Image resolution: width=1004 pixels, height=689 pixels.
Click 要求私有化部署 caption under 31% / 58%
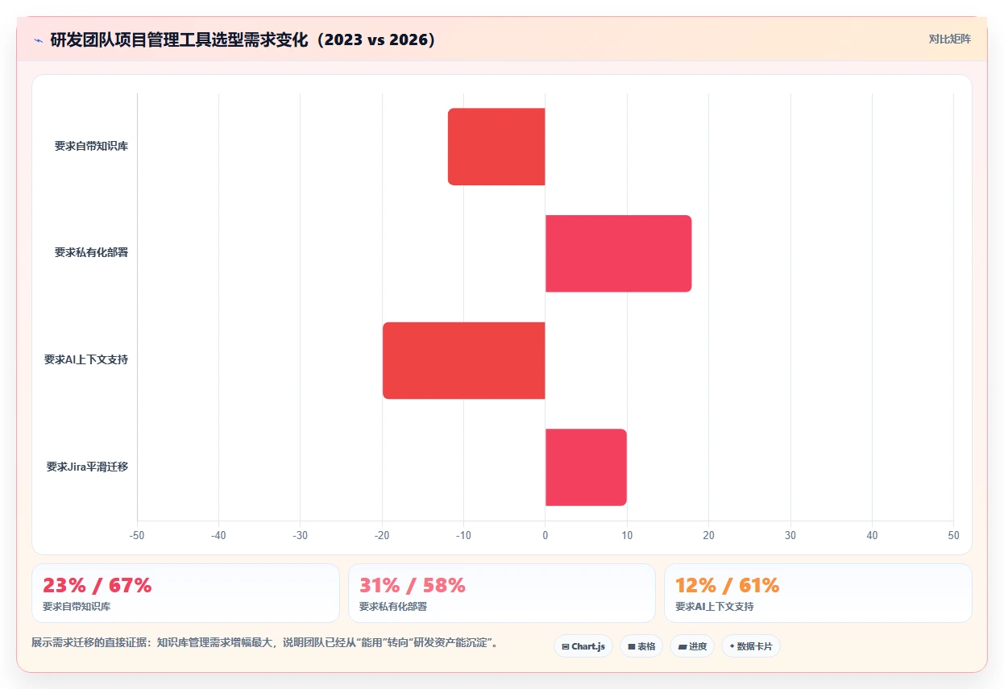[393, 606]
